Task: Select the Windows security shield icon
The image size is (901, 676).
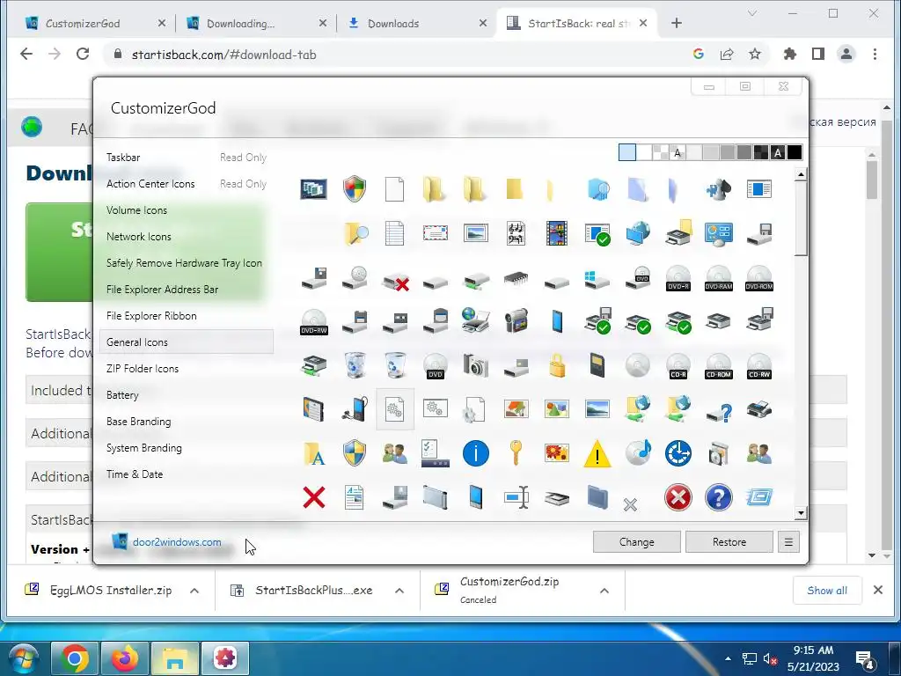Action: (x=355, y=188)
